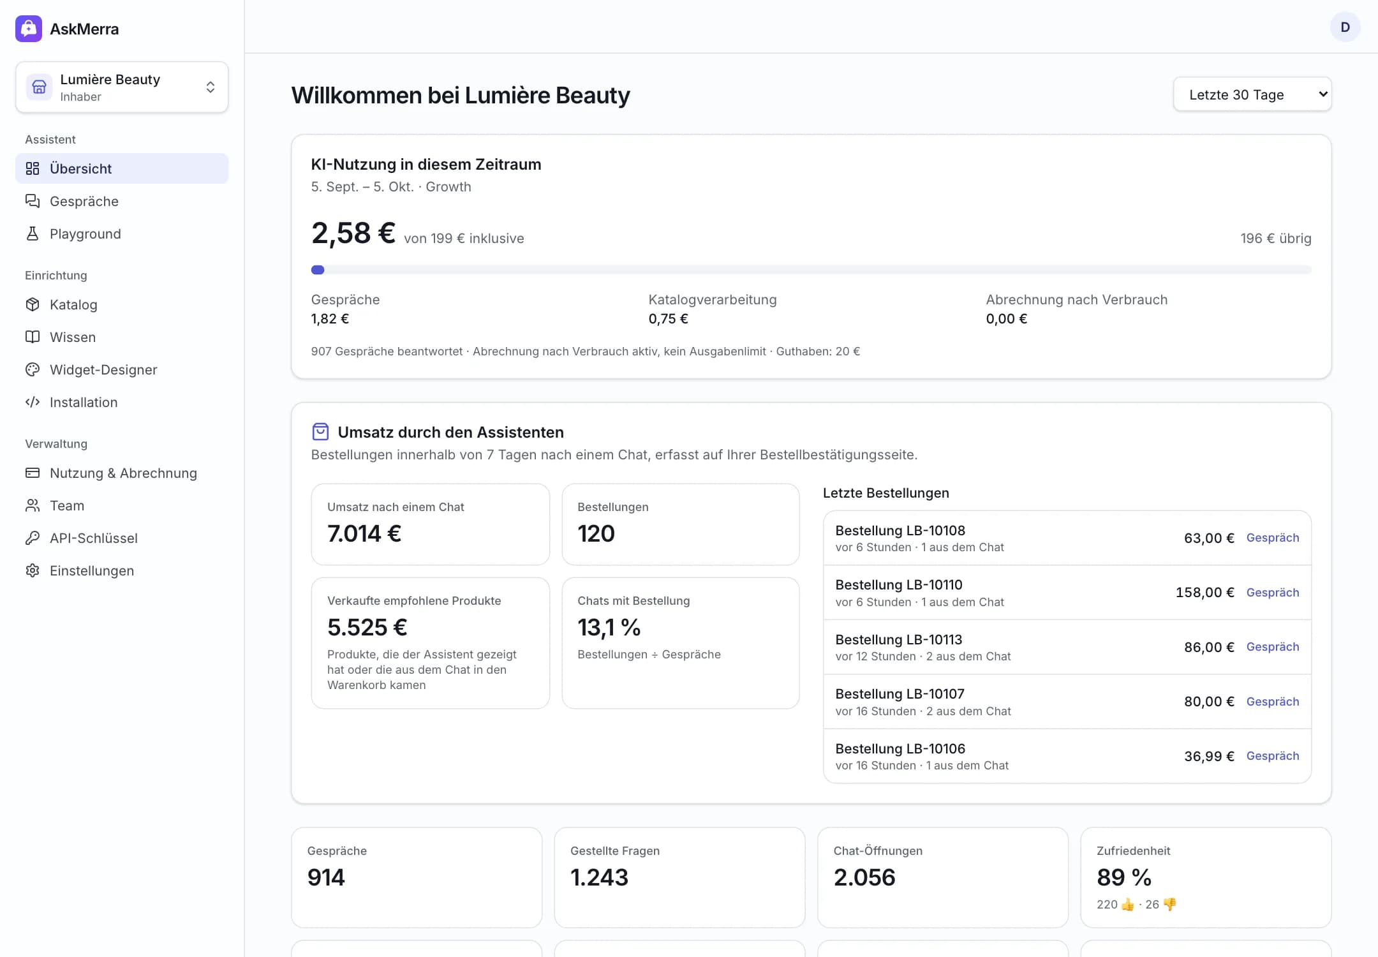The image size is (1378, 957).
Task: Click the Einstellungen gear icon
Action: [33, 570]
